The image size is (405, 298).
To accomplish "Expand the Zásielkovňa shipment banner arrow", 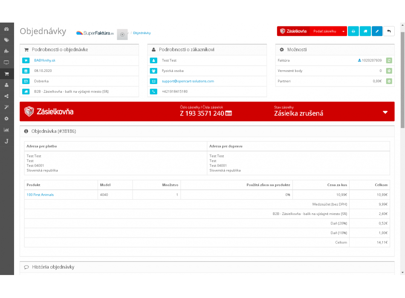I will [385, 112].
